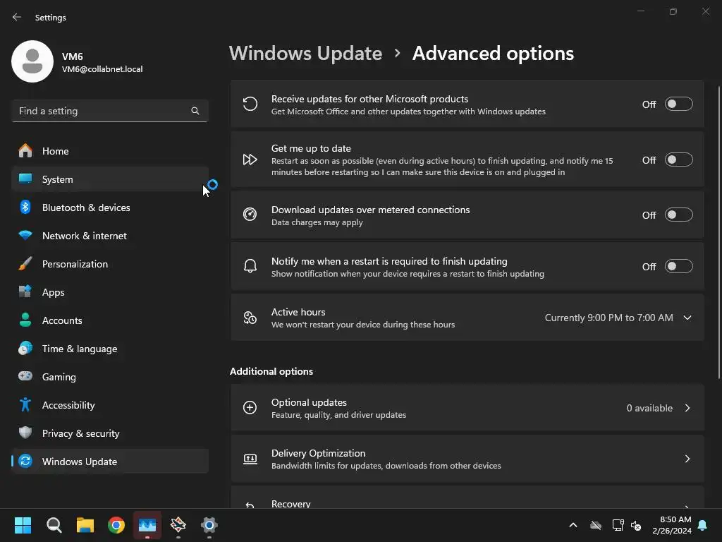The image size is (722, 542).
Task: Click Optional updates title text
Action: [x=309, y=402]
